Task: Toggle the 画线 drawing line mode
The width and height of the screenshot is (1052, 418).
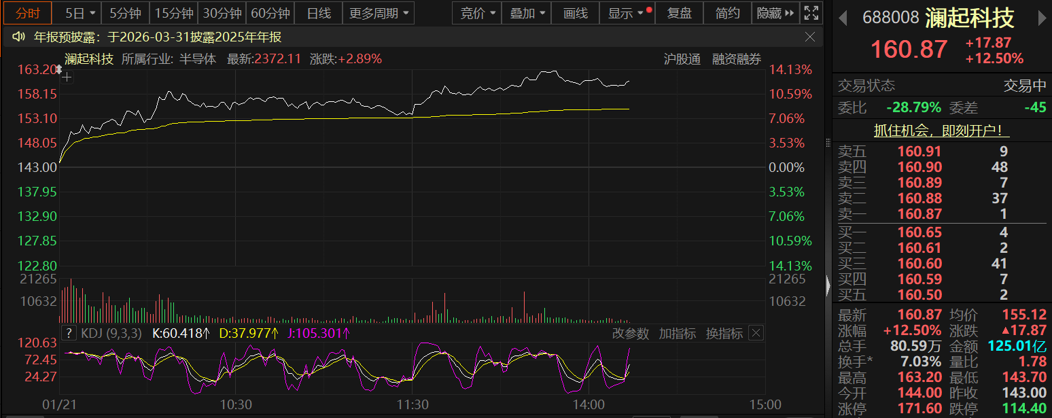Action: pyautogui.click(x=575, y=13)
